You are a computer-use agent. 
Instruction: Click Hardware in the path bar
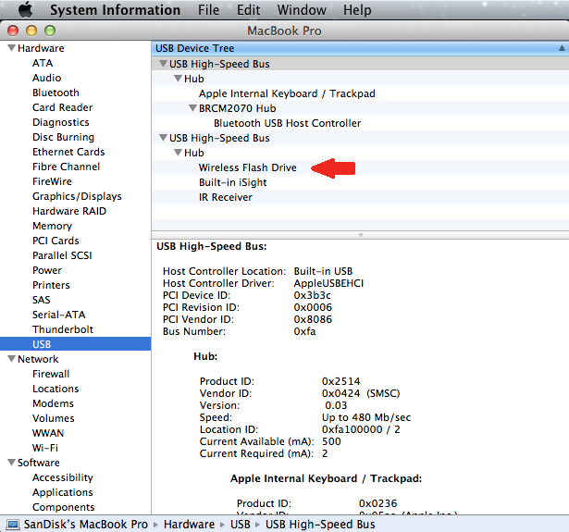(189, 525)
